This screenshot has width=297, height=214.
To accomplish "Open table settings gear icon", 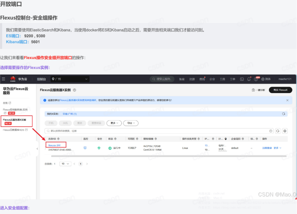I will 285,131.
